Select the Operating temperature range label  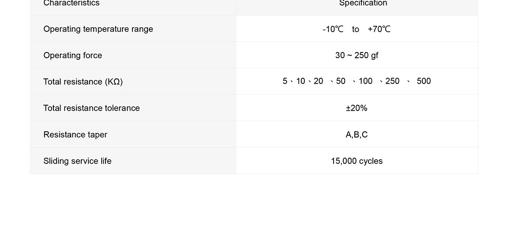pyautogui.click(x=98, y=29)
